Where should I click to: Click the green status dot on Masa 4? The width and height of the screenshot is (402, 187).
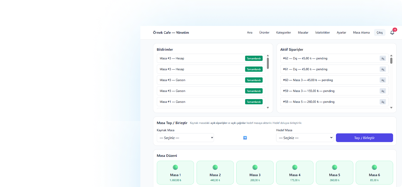click(295, 167)
